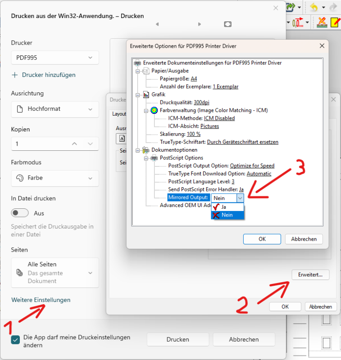The height and width of the screenshot is (360, 341).
Task: Increase Kopien count with up arrow
Action: pyautogui.click(x=74, y=144)
